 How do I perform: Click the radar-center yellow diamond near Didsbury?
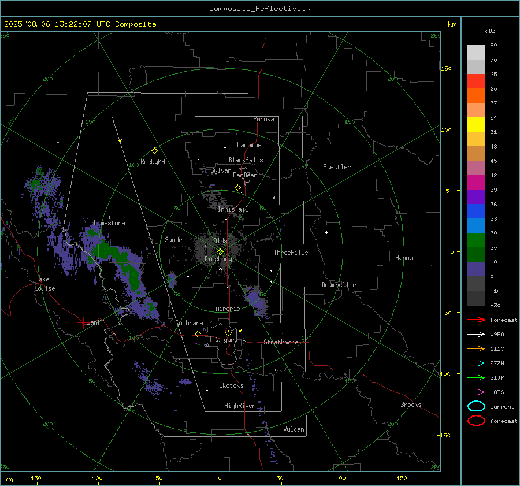pos(220,252)
